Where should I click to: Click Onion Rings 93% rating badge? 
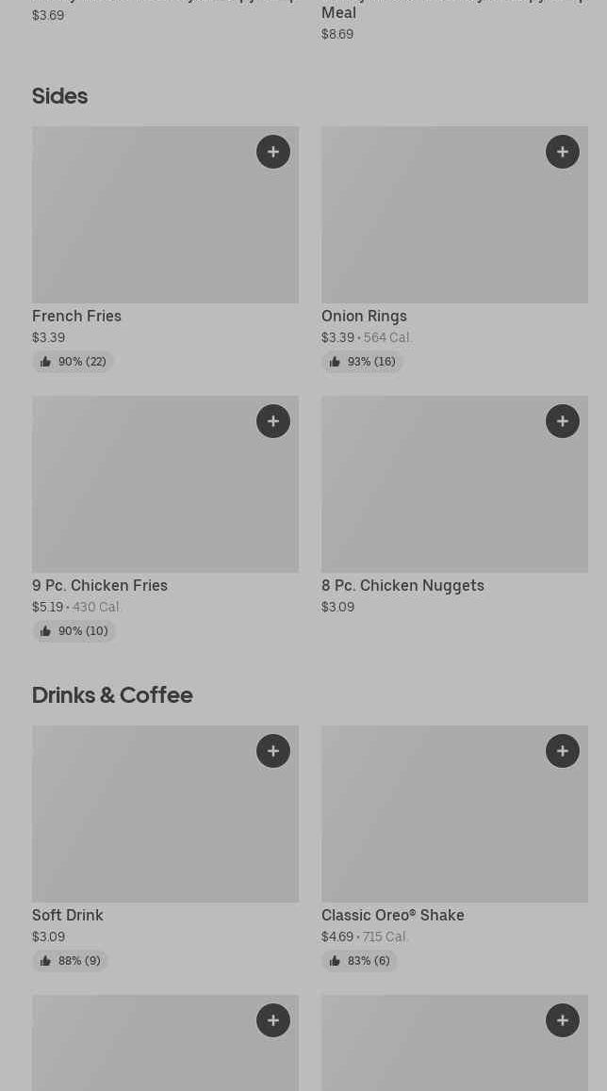(362, 362)
